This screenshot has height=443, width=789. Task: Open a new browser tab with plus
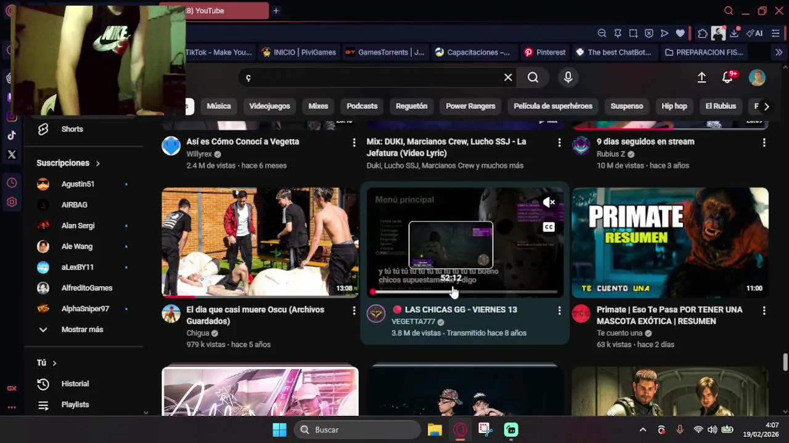click(x=276, y=10)
